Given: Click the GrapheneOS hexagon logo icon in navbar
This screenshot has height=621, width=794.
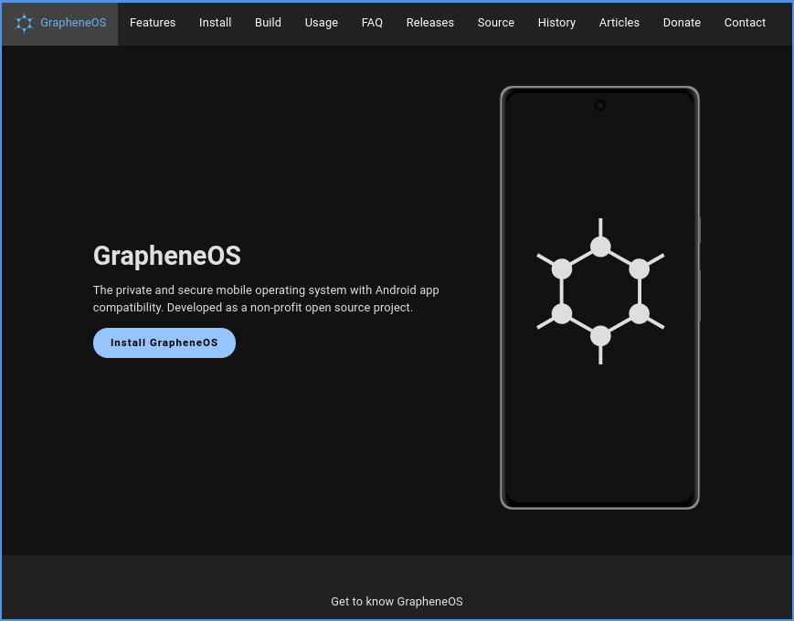Looking at the screenshot, I should pyautogui.click(x=24, y=23).
